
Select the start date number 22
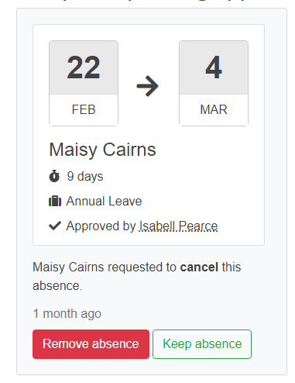point(84,67)
